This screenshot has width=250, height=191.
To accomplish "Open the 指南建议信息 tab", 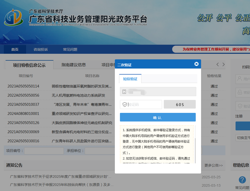I will pyautogui.click(x=74, y=65).
